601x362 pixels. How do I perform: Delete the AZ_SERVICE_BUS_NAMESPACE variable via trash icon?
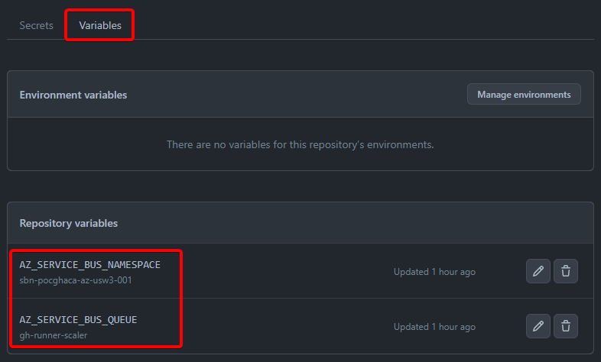tap(566, 271)
